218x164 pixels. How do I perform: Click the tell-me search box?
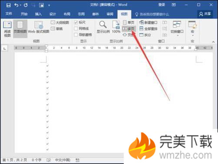tap(152, 14)
